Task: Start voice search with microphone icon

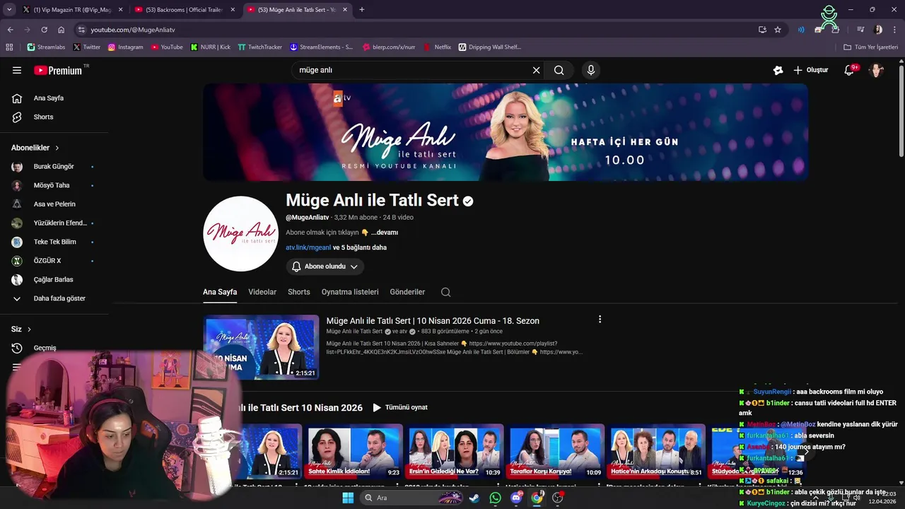Action: click(x=591, y=70)
